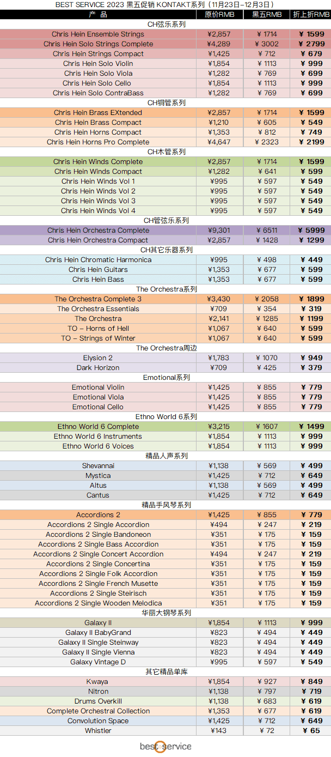The height and width of the screenshot is (757, 331).
Task: Click 'Chris Hein Solo Strings Complete' row name
Action: point(98,44)
